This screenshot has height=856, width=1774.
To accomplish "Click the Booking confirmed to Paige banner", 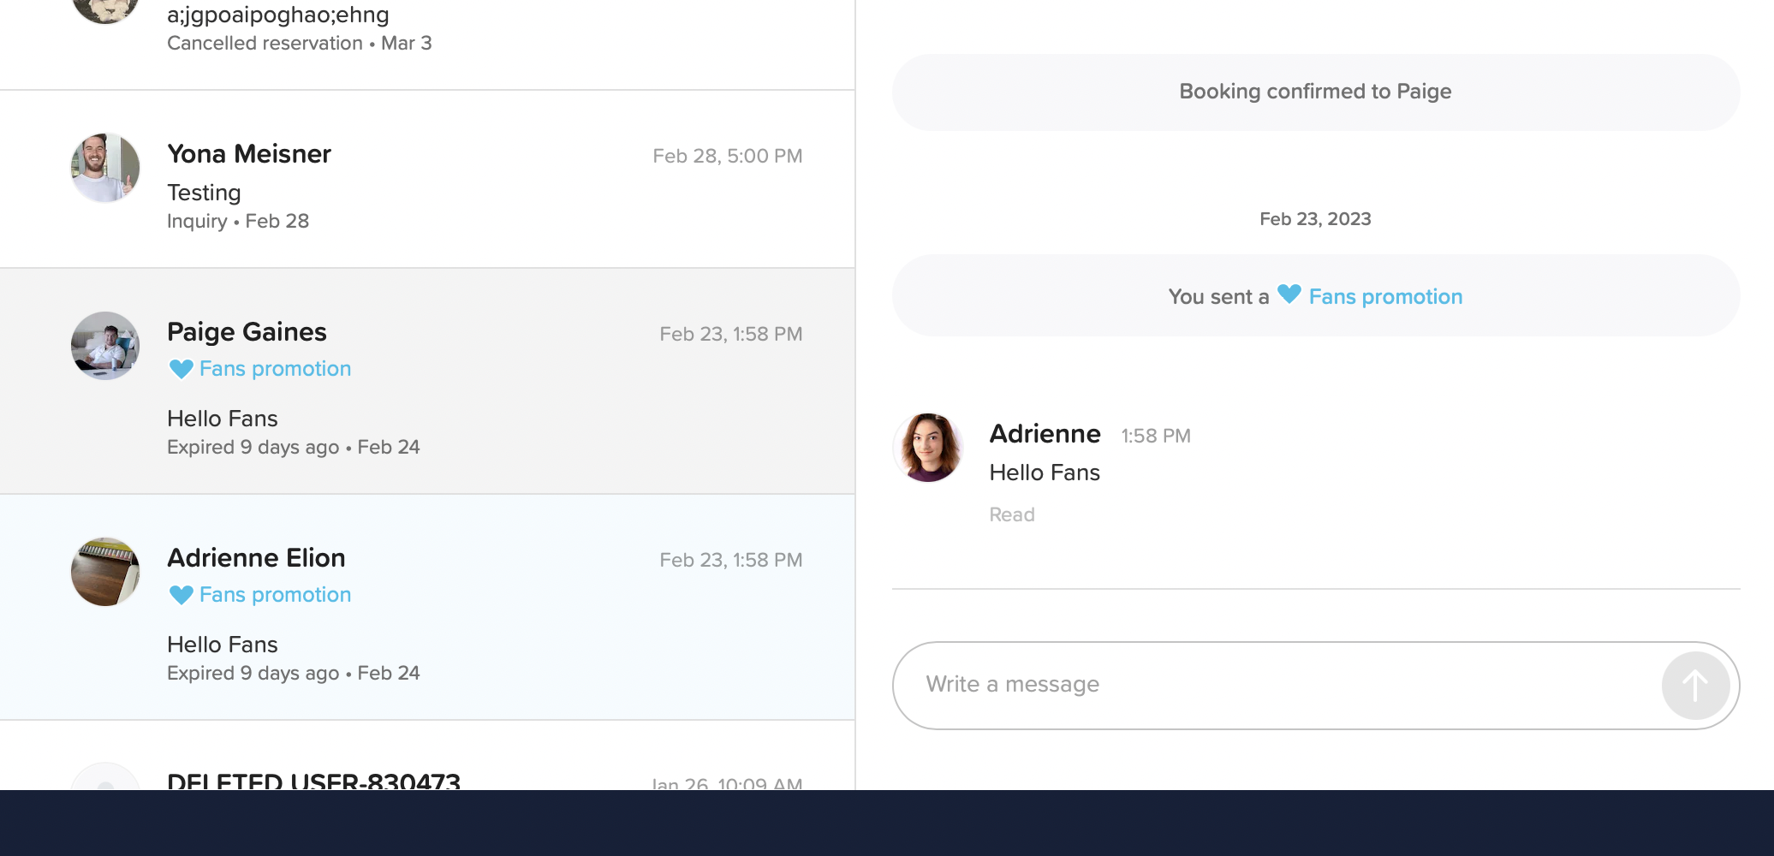I will (x=1315, y=92).
